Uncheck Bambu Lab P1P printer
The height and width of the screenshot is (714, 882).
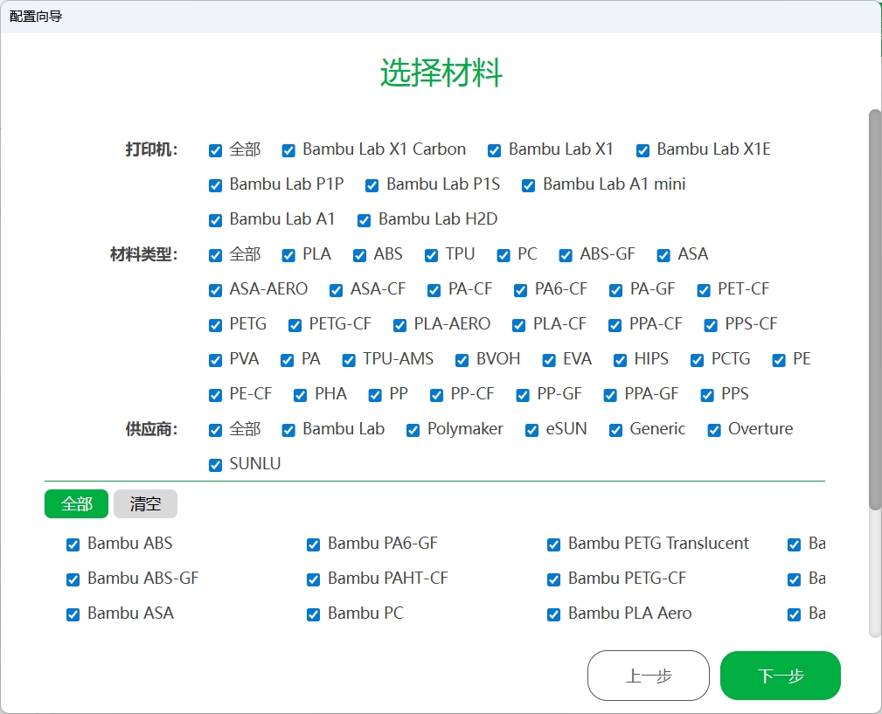tap(215, 185)
